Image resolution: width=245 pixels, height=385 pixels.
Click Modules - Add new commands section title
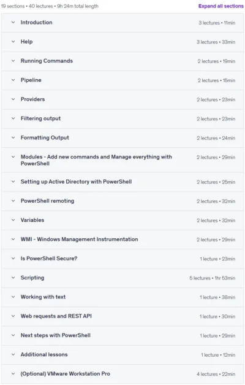pyautogui.click(x=96, y=160)
